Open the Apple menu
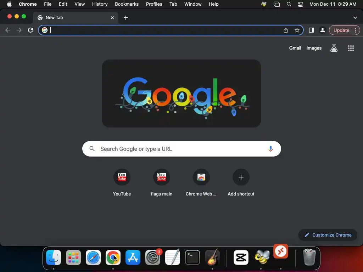The image size is (363, 272). pos(9,4)
